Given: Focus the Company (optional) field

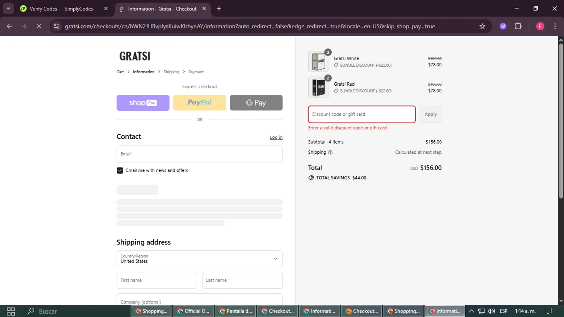Looking at the screenshot, I should tap(200, 300).
